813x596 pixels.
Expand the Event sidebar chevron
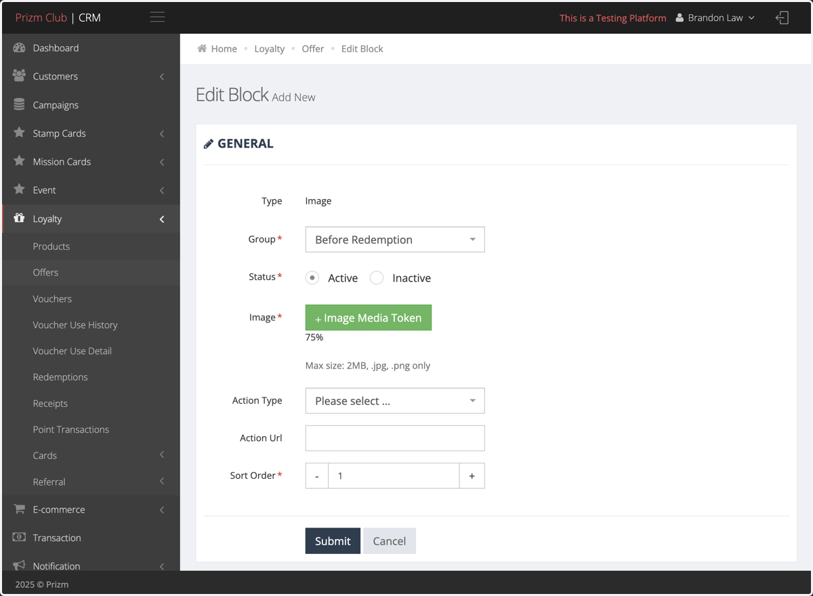click(162, 190)
